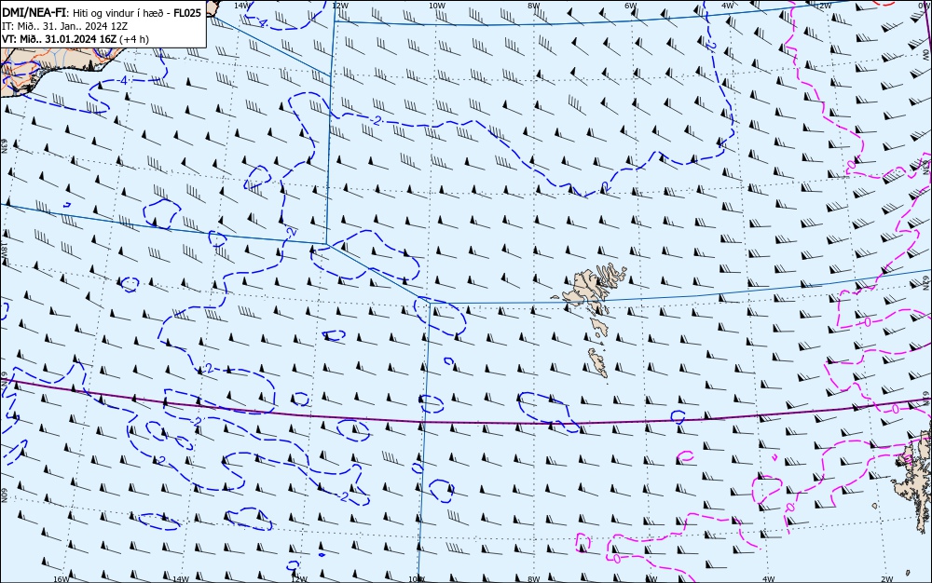Click the 10W longitude label on top edge
The image size is (932, 583).
click(x=436, y=5)
